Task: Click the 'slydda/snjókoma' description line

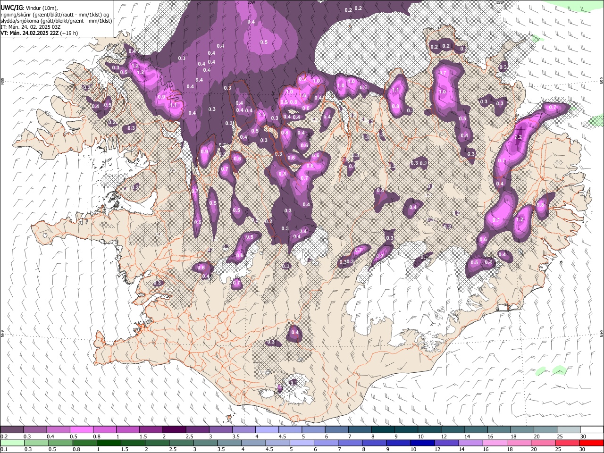Action: pyautogui.click(x=56, y=21)
